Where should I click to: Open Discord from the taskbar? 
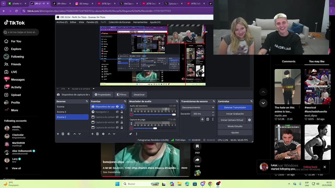(202, 184)
